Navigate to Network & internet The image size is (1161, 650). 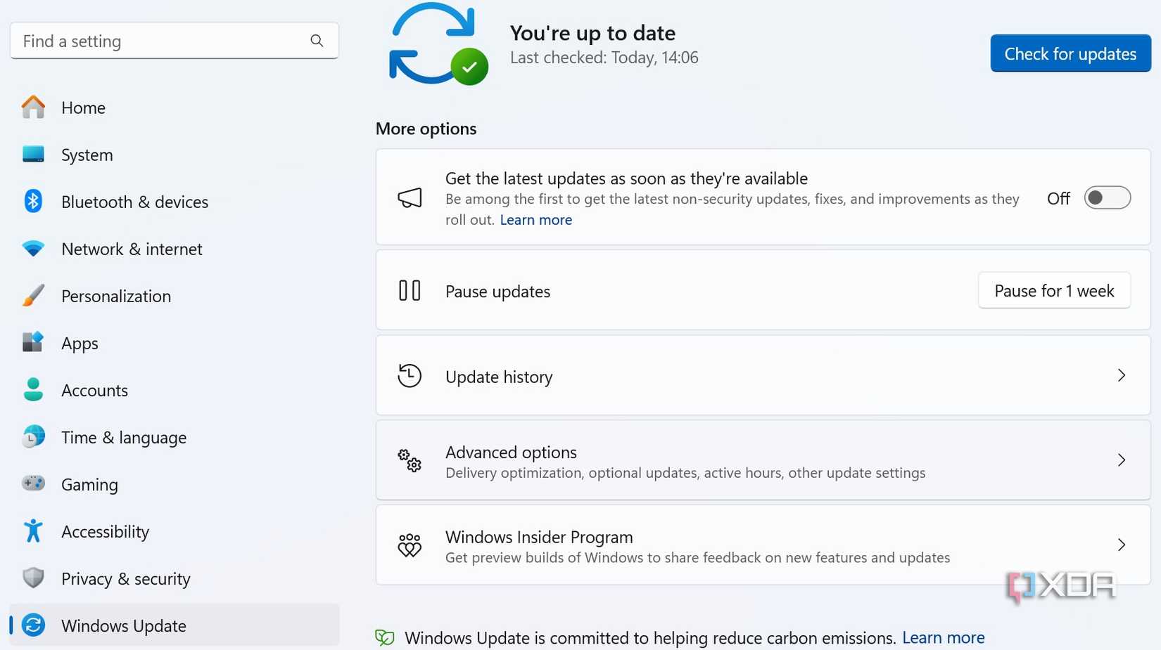(x=175, y=249)
